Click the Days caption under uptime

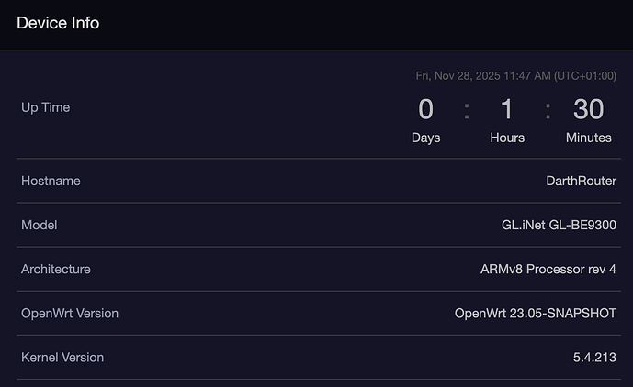[425, 138]
